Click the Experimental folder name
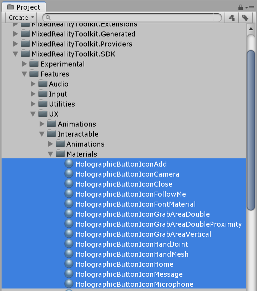 [62, 64]
